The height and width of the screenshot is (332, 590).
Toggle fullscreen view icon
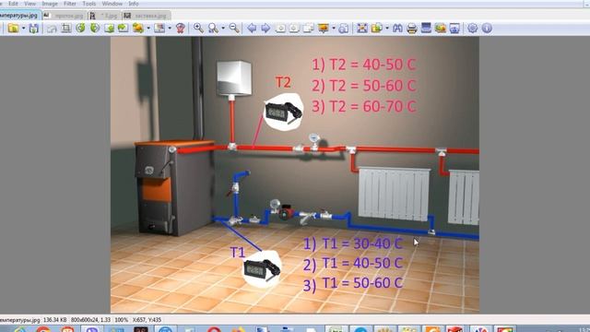pyautogui.click(x=362, y=29)
